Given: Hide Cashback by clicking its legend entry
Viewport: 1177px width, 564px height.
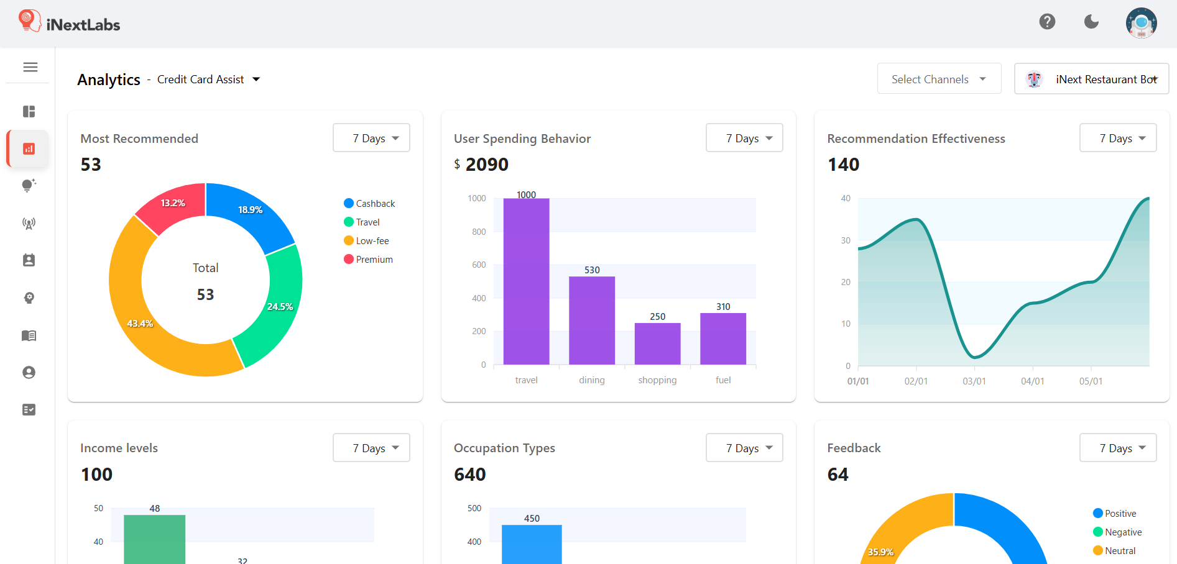Looking at the screenshot, I should [x=369, y=203].
